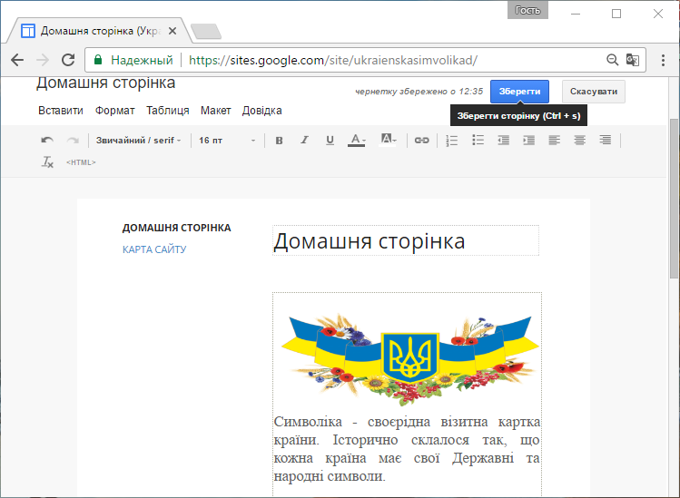Go back with browser back arrow
Viewport: 680px width, 498px height.
pos(17,60)
